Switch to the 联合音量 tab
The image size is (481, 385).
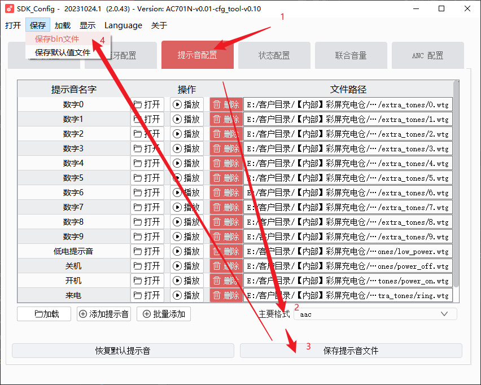[x=351, y=55]
